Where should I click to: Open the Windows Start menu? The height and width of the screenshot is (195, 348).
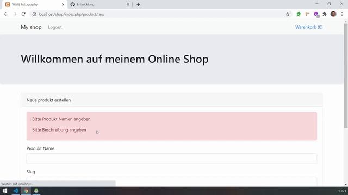click(x=5, y=191)
